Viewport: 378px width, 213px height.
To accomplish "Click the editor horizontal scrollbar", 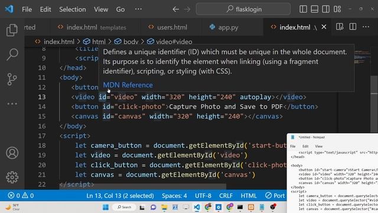I will click(143, 186).
